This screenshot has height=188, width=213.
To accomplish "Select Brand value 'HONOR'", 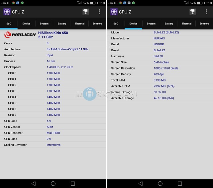I will (x=159, y=44).
